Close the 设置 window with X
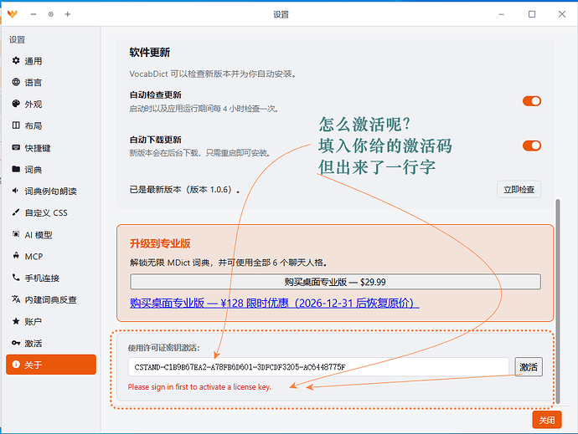The height and width of the screenshot is (434, 578). 562,14
